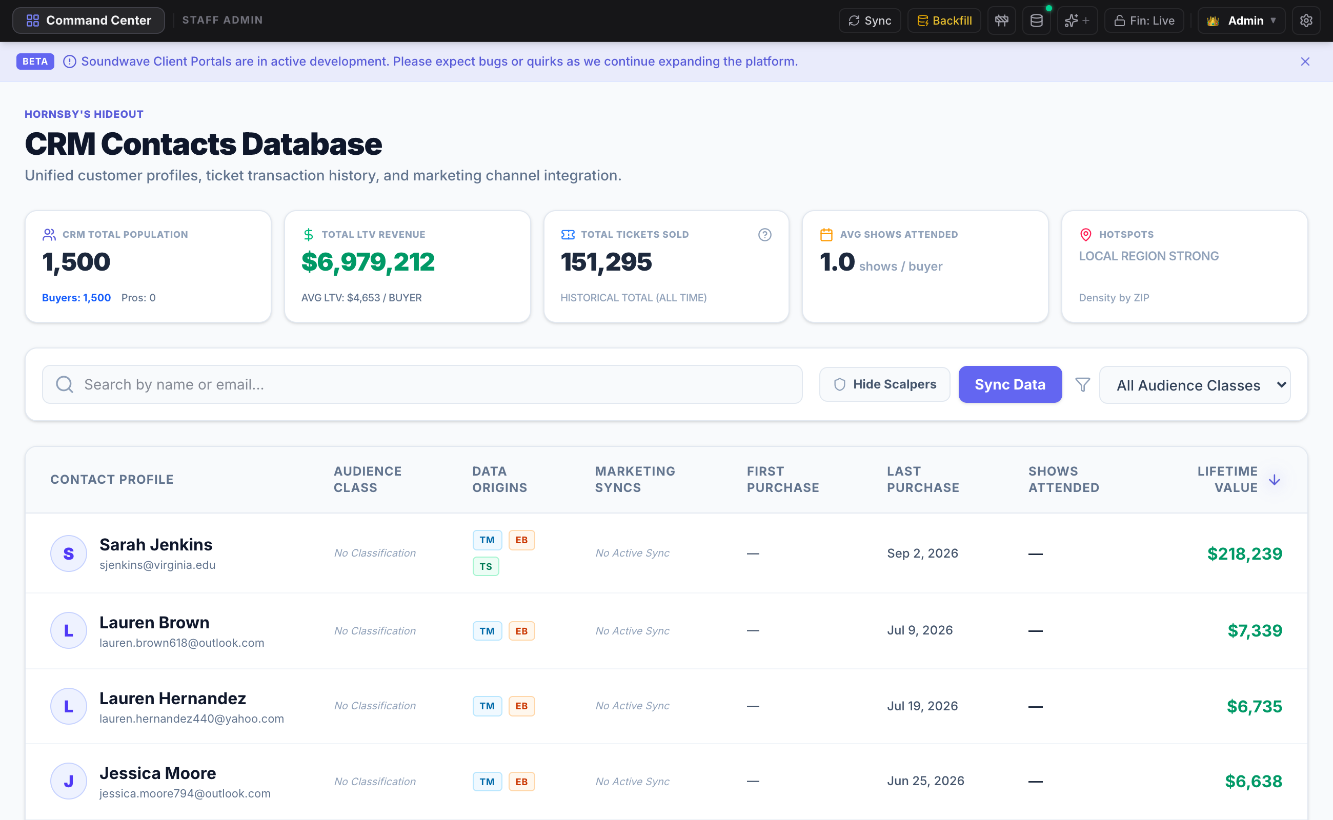This screenshot has height=820, width=1333.
Task: Open the Command Center button
Action: (88, 20)
